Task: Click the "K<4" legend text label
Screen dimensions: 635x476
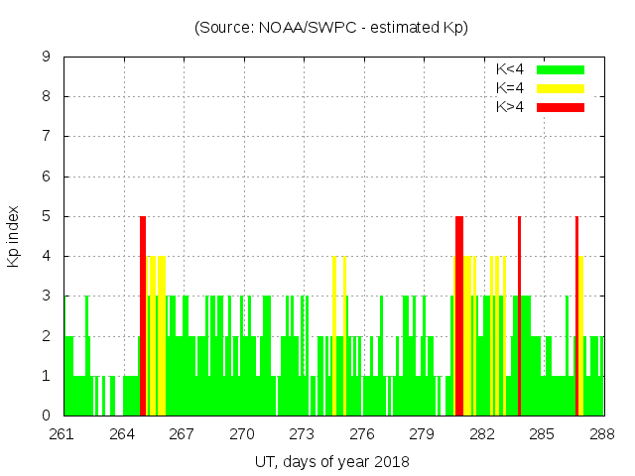Action: [x=509, y=69]
